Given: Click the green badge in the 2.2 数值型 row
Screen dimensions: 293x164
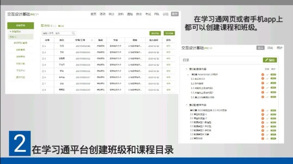Looking at the screenshot, I should [273, 122].
